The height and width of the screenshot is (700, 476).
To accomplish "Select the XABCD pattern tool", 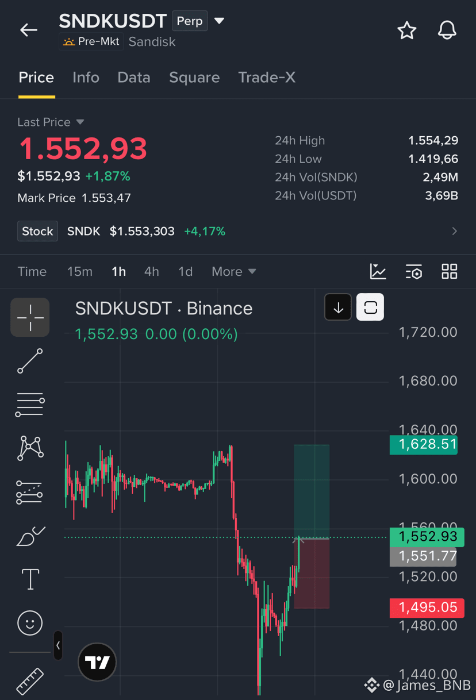I will pos(30,448).
